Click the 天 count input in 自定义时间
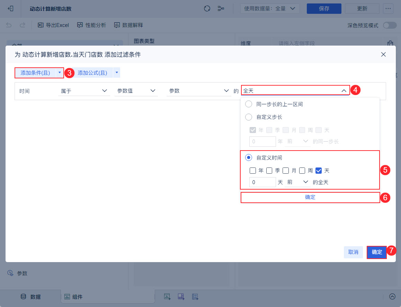 pyautogui.click(x=262, y=182)
